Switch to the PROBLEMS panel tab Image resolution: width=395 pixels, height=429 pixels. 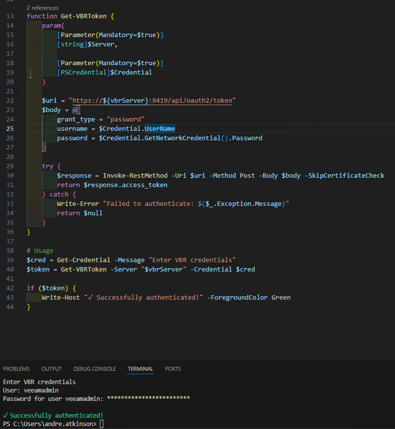16,369
